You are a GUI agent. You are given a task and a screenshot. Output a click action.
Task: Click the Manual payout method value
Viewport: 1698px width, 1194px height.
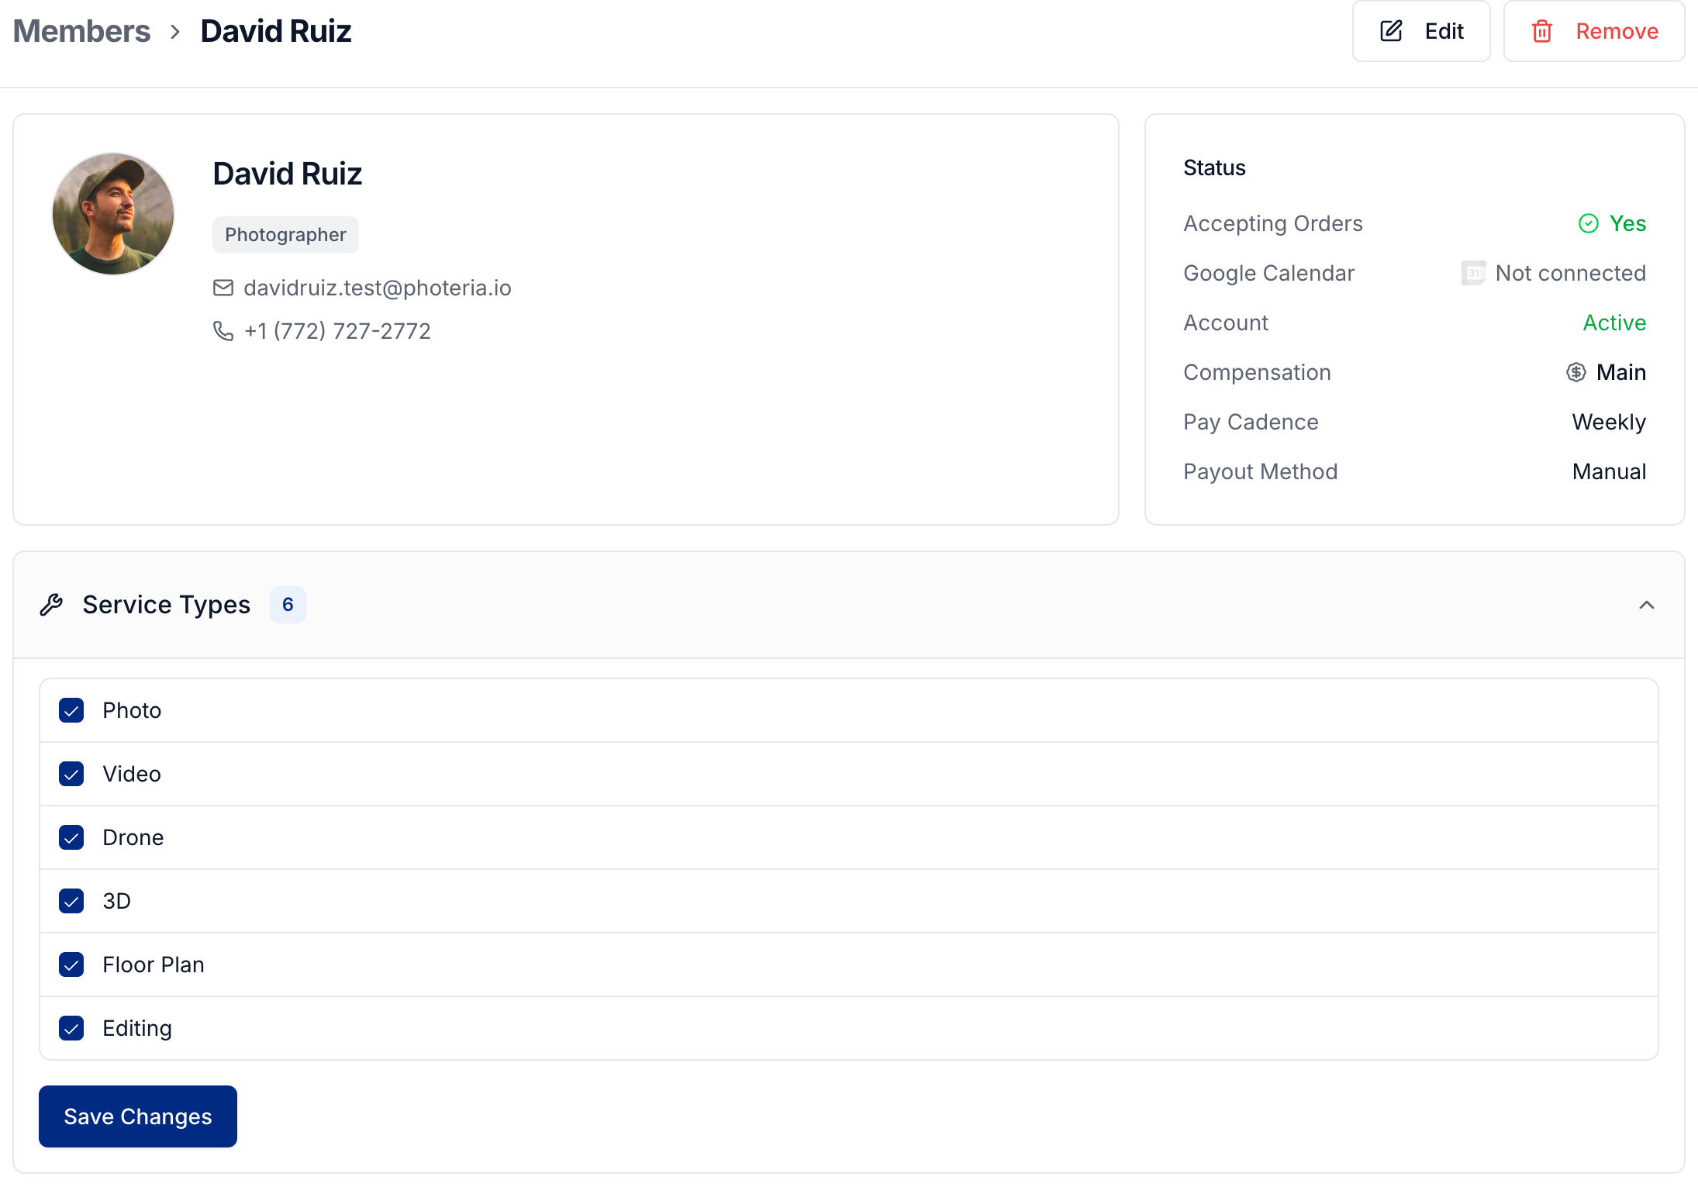pos(1609,471)
